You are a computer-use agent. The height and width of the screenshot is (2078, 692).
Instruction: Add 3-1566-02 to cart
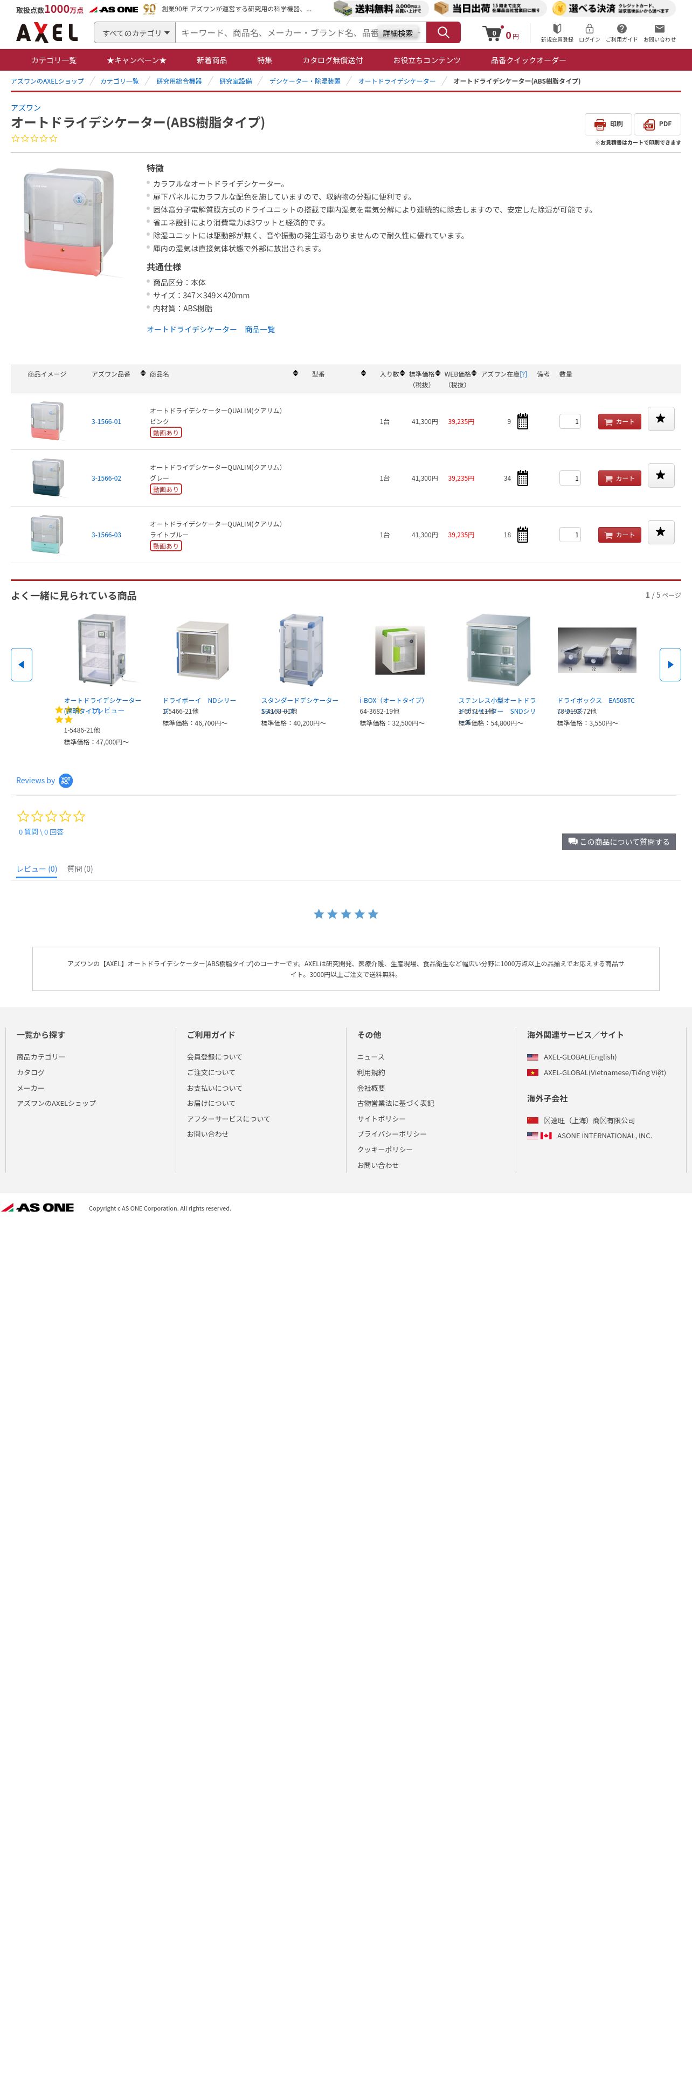619,479
